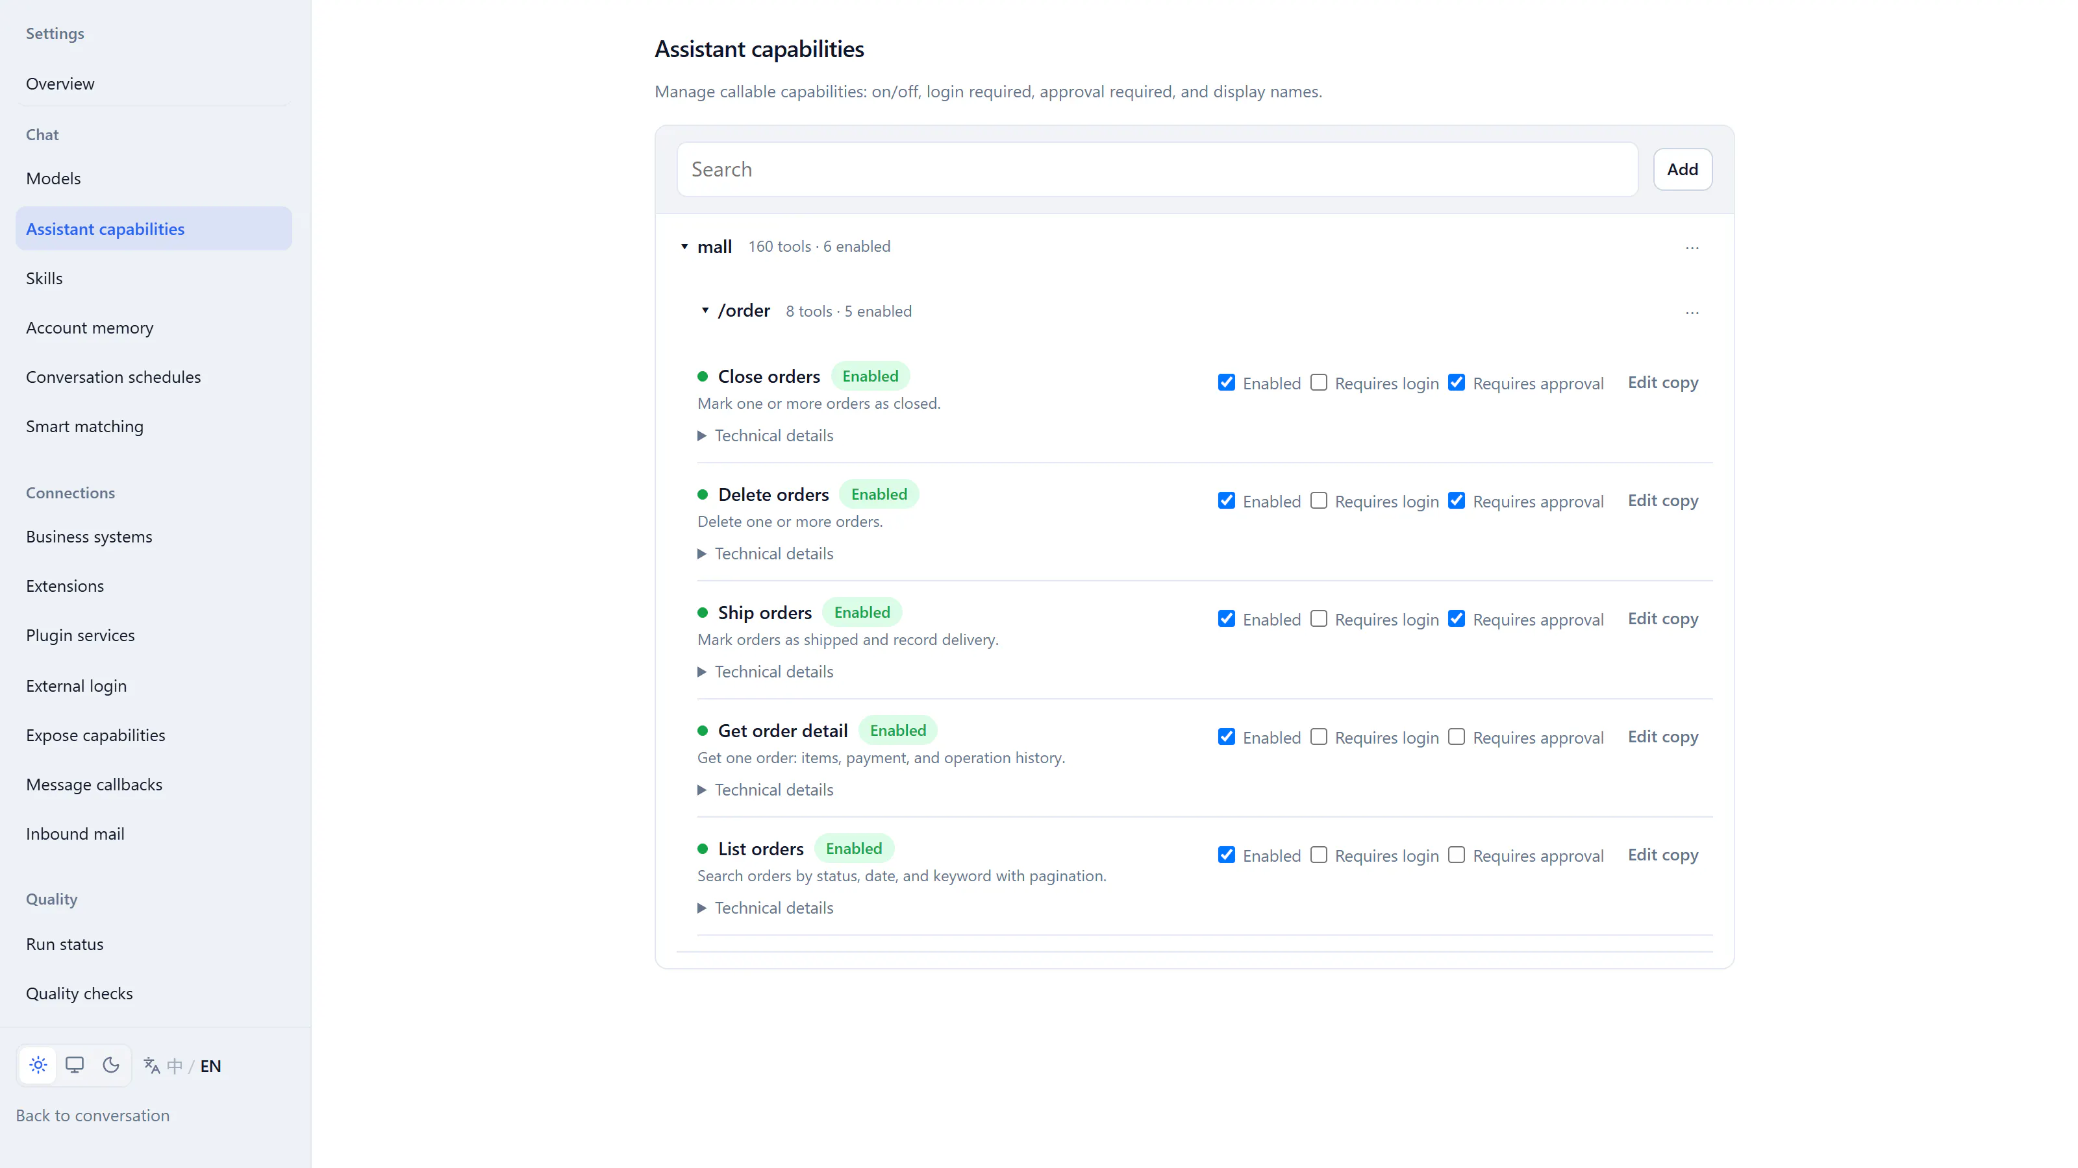
Task: Open Business systems under Connections
Action: [x=153, y=537]
